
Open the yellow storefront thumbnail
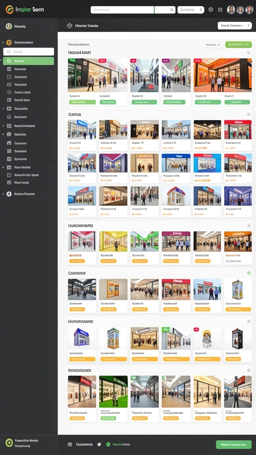pyautogui.click(x=113, y=241)
